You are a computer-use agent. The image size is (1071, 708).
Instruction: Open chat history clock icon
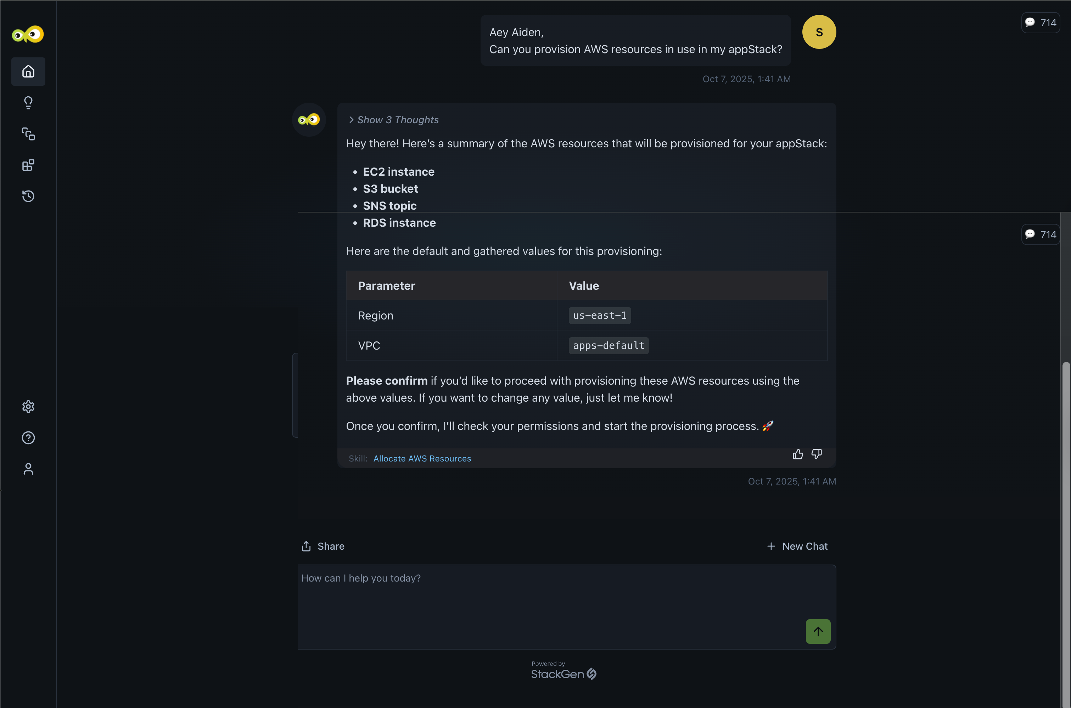[28, 196]
